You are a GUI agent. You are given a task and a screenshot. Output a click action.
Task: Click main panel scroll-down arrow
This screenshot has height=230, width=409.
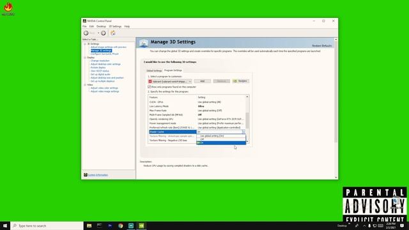tap(336, 178)
